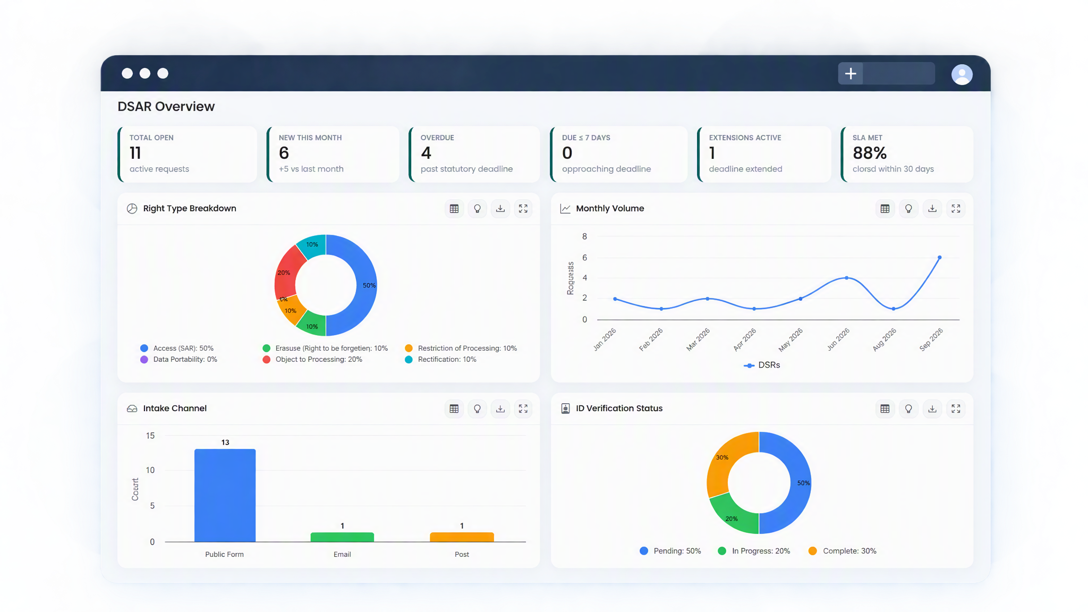Toggle Data Portability legend entry
The width and height of the screenshot is (1088, 612).
pyautogui.click(x=178, y=360)
